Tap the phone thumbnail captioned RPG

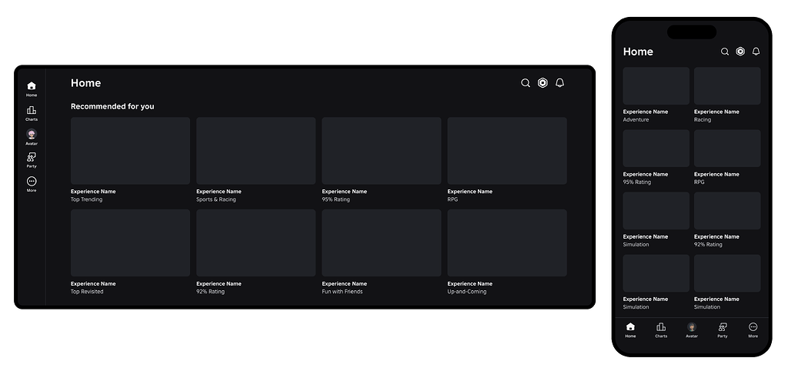click(x=727, y=149)
